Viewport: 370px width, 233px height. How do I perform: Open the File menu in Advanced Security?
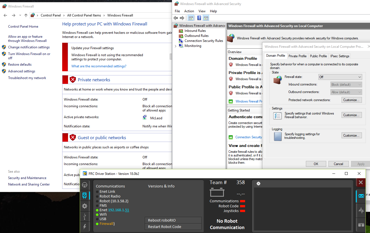(177, 11)
